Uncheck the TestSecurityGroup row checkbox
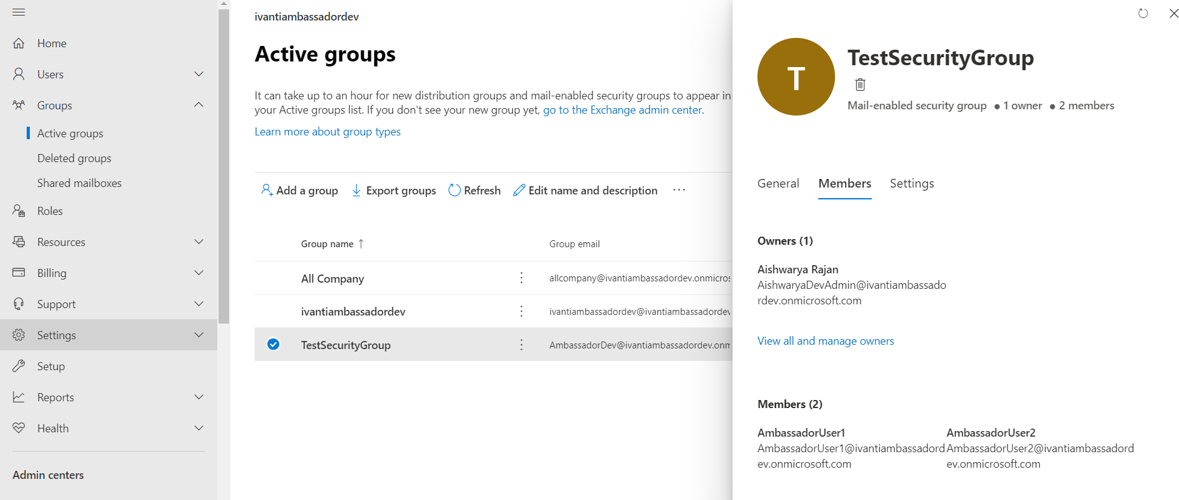The width and height of the screenshot is (1179, 500). tap(273, 344)
